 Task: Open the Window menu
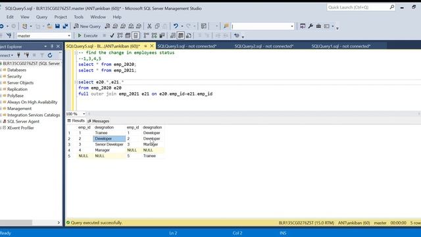click(x=98, y=17)
